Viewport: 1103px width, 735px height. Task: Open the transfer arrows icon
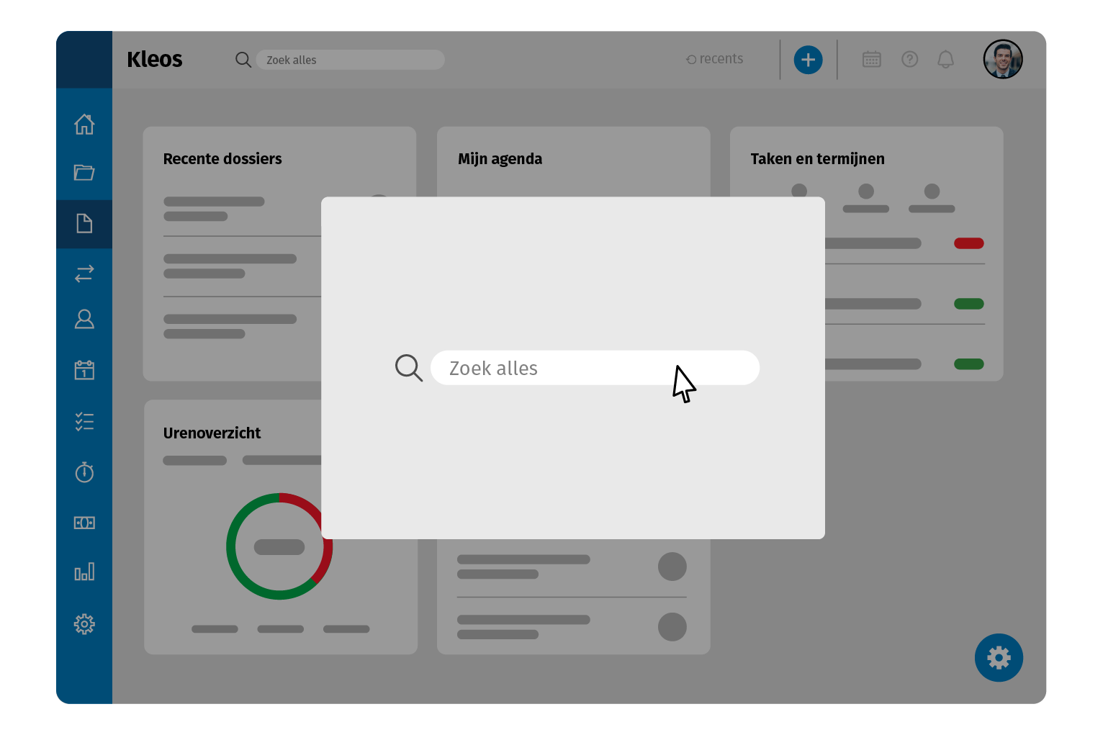tap(84, 274)
